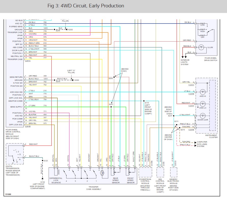Click the DOOR AJAR indicator lamp symbol
Viewport: 227px width, 201px height.
click(203, 116)
